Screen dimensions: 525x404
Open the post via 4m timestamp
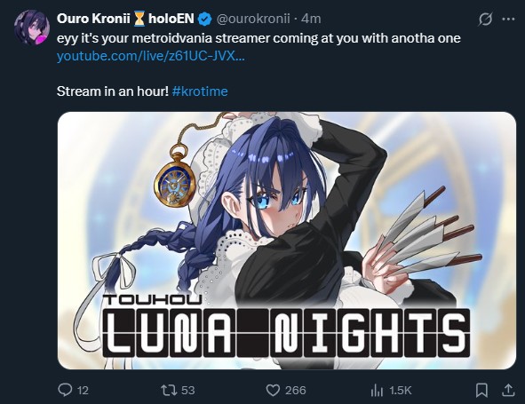coord(311,19)
